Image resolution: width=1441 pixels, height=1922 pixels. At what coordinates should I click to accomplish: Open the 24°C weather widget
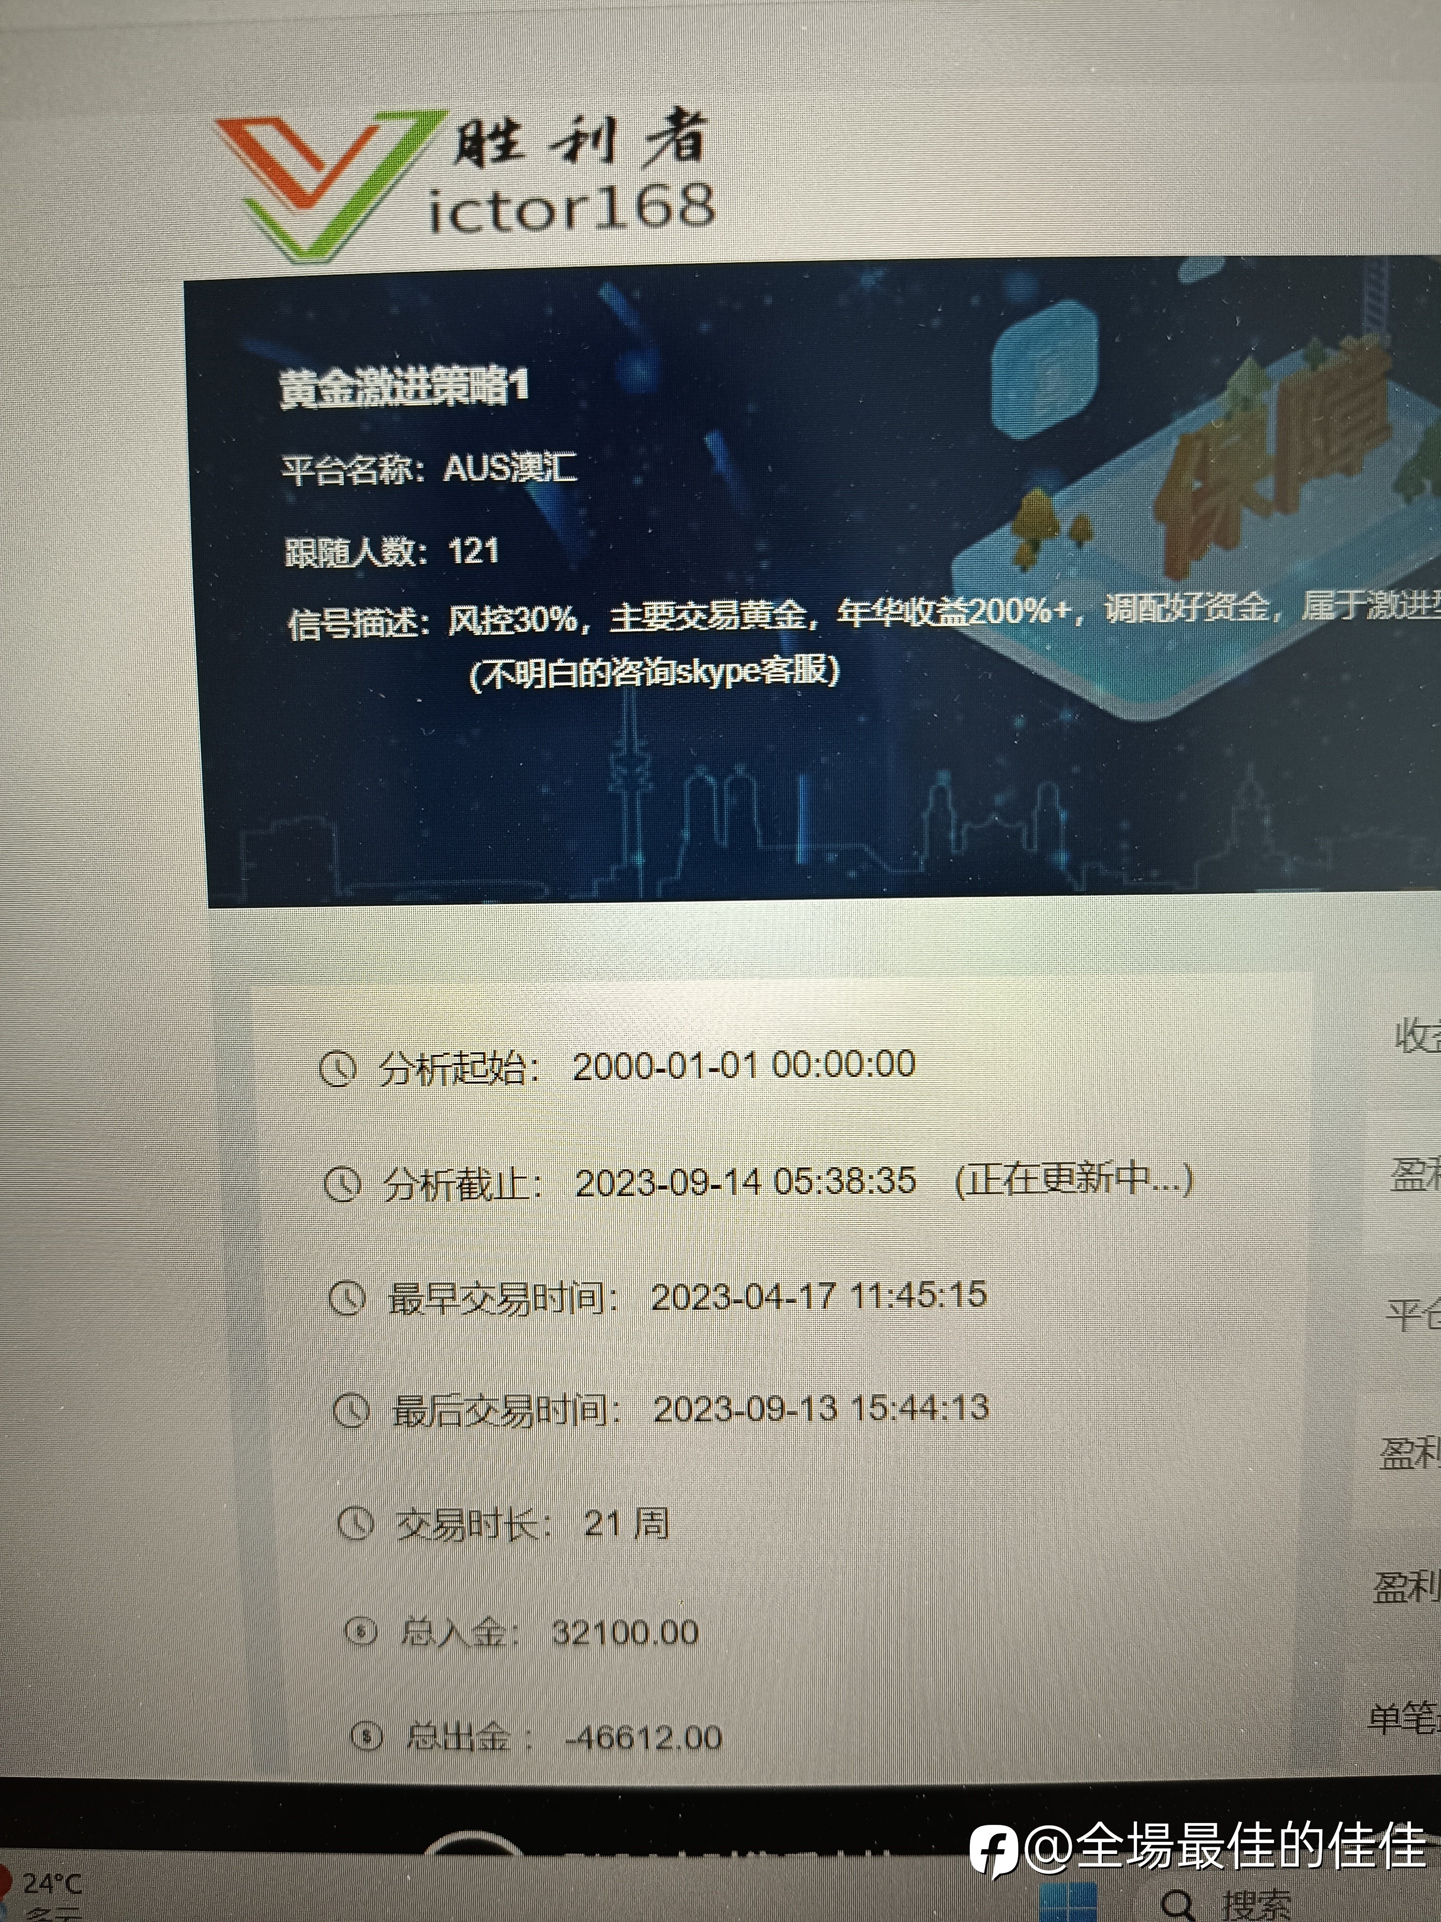click(44, 1894)
